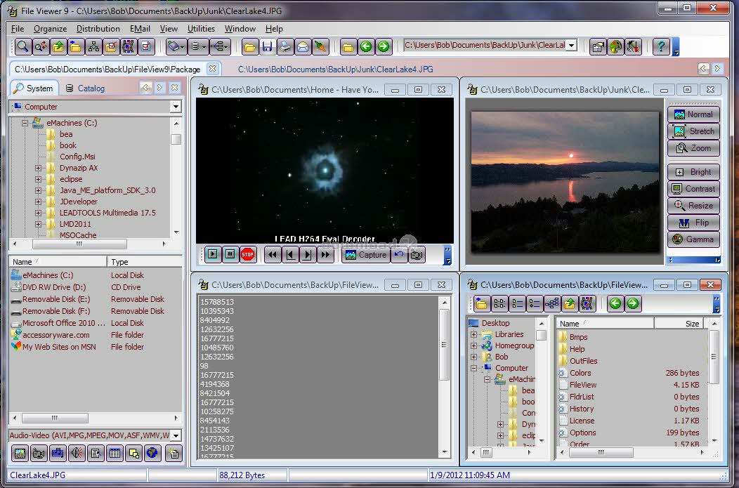Click the blue floppy disk save icon

(267, 47)
